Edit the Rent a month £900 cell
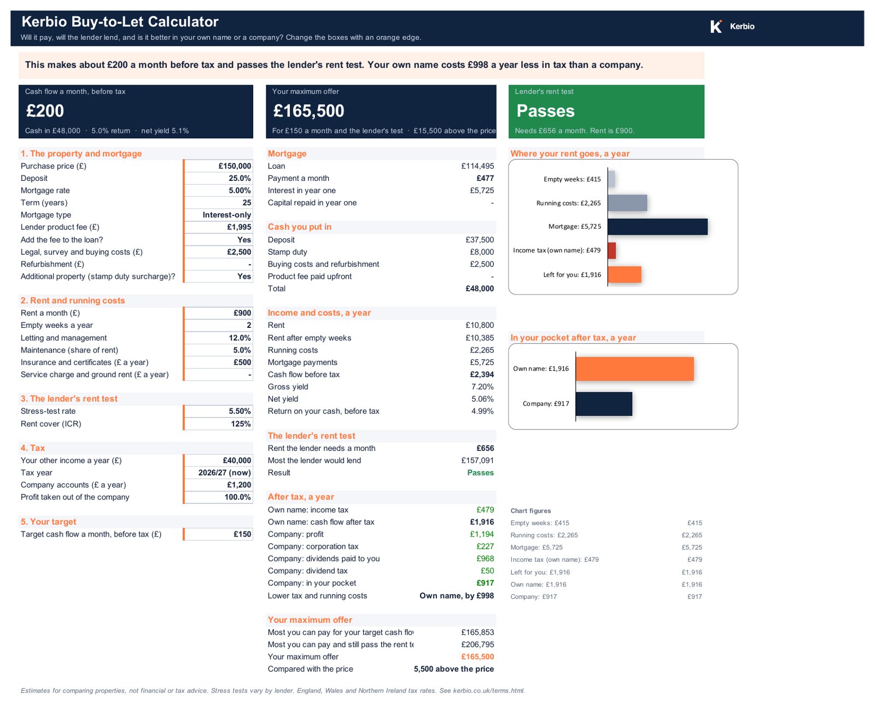The height and width of the screenshot is (705, 875). coord(218,313)
